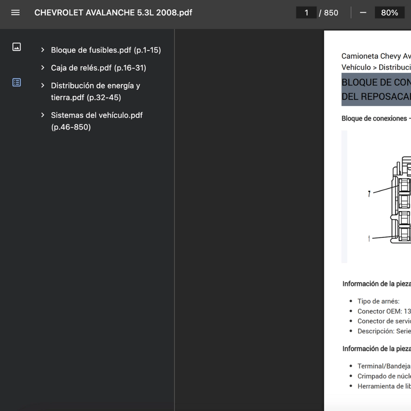
Task: Click the sidebar resize divider
Action: [174, 220]
